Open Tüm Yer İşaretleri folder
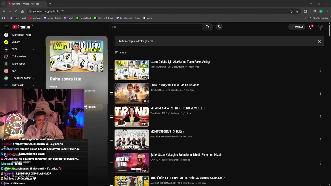 pyautogui.click(x=318, y=18)
